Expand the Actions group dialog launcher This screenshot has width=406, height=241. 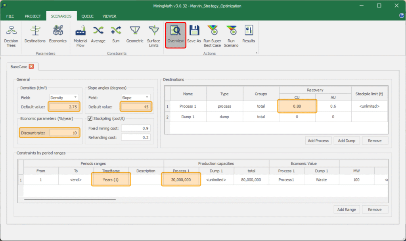tap(257, 53)
